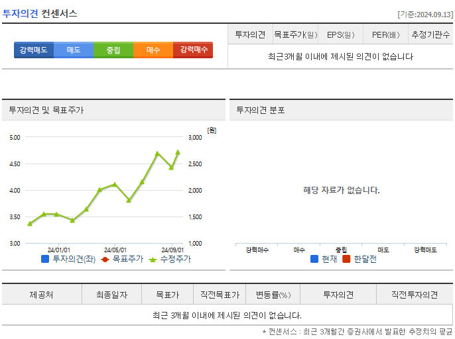Click the 추정기관수 column header
Screen dimensions: 455x339
[430, 35]
